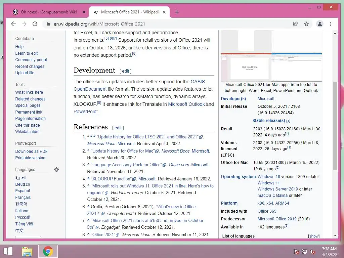
Task: Open Special pages
Action: (x=28, y=105)
